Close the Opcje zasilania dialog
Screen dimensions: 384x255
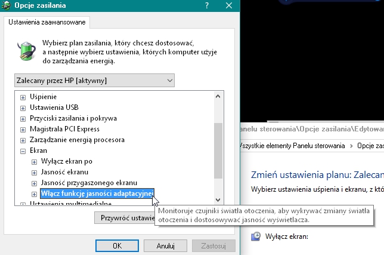coord(229,5)
